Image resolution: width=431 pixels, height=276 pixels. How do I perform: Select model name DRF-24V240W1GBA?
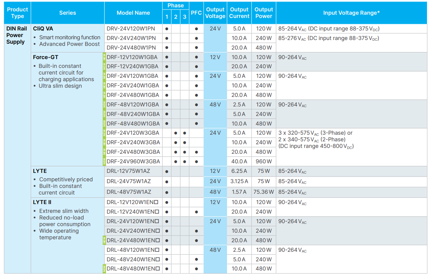(133, 86)
